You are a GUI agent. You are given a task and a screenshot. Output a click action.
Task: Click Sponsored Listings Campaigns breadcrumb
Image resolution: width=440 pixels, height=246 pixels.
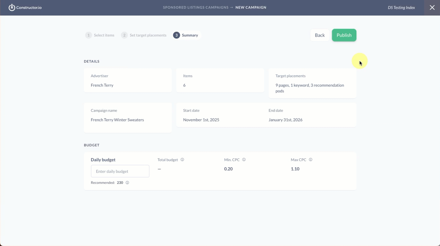(x=196, y=7)
